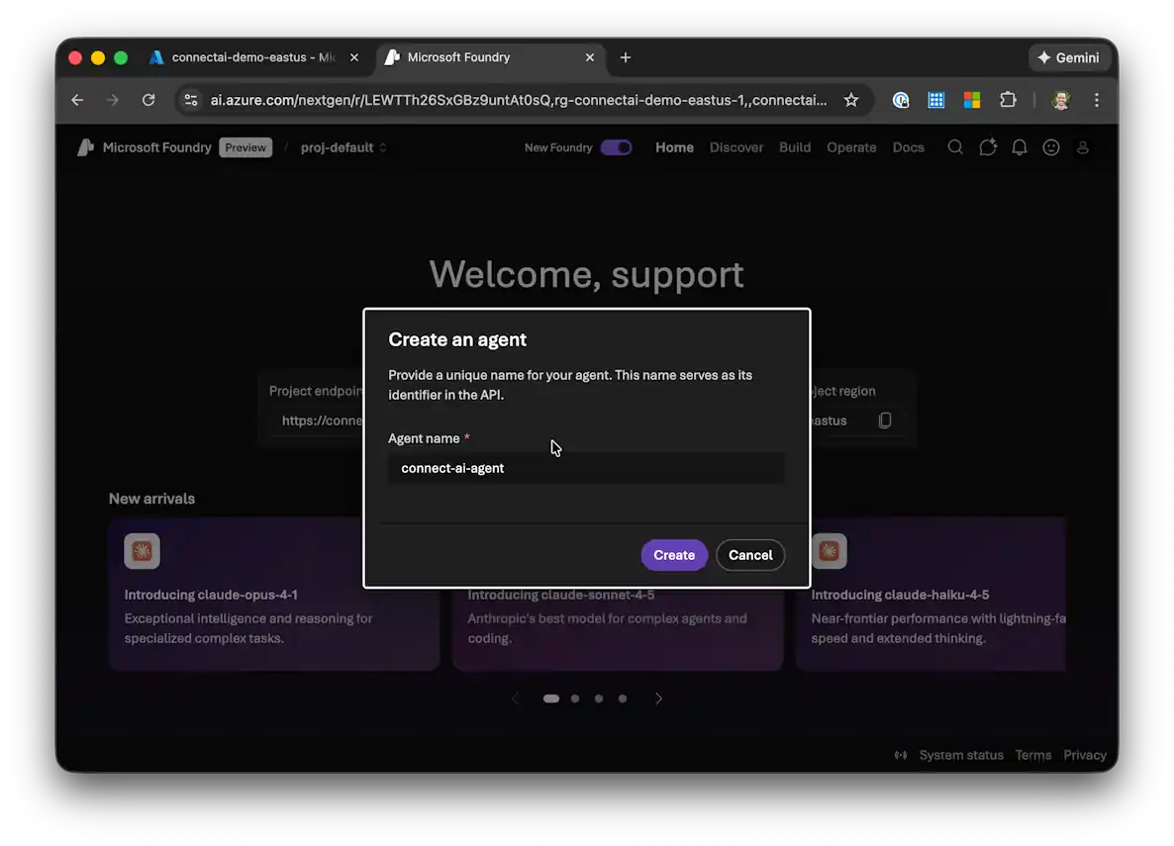Switch to the Discover tab
The height and width of the screenshot is (846, 1174).
coord(735,147)
